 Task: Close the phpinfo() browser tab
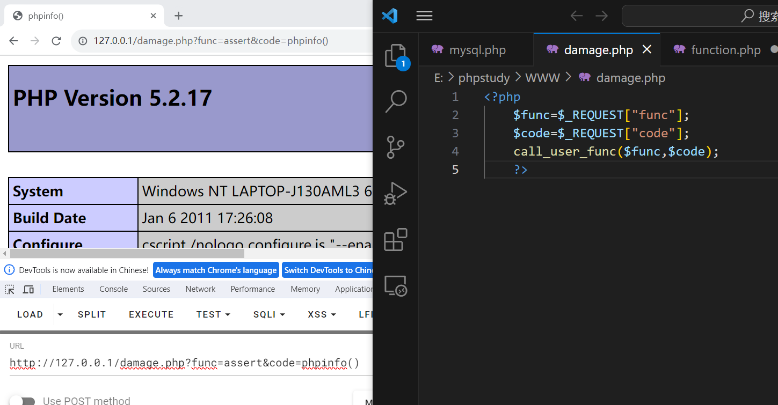pyautogui.click(x=154, y=16)
